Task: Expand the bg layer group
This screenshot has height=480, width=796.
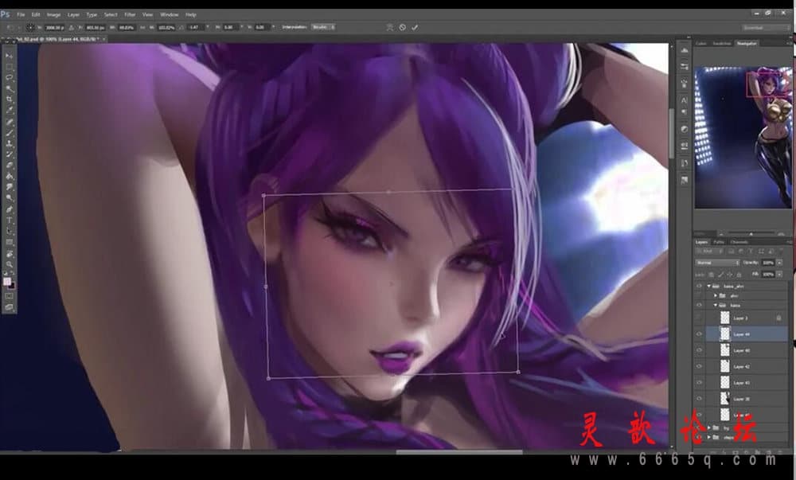Action: [x=709, y=427]
